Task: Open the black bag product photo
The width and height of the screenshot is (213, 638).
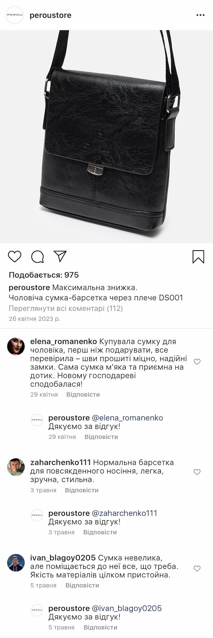Action: [106, 137]
